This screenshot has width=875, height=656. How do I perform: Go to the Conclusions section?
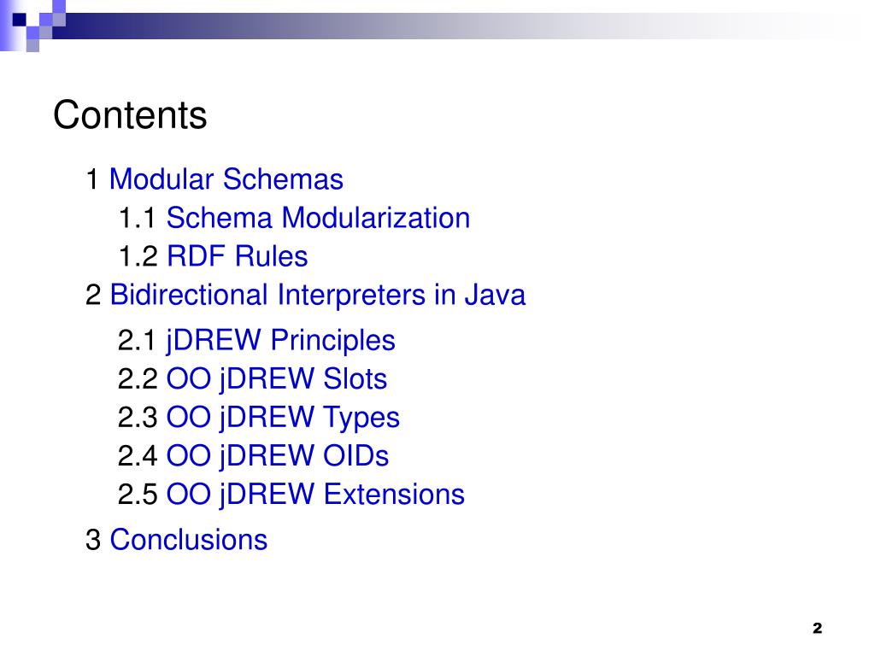[x=189, y=540]
